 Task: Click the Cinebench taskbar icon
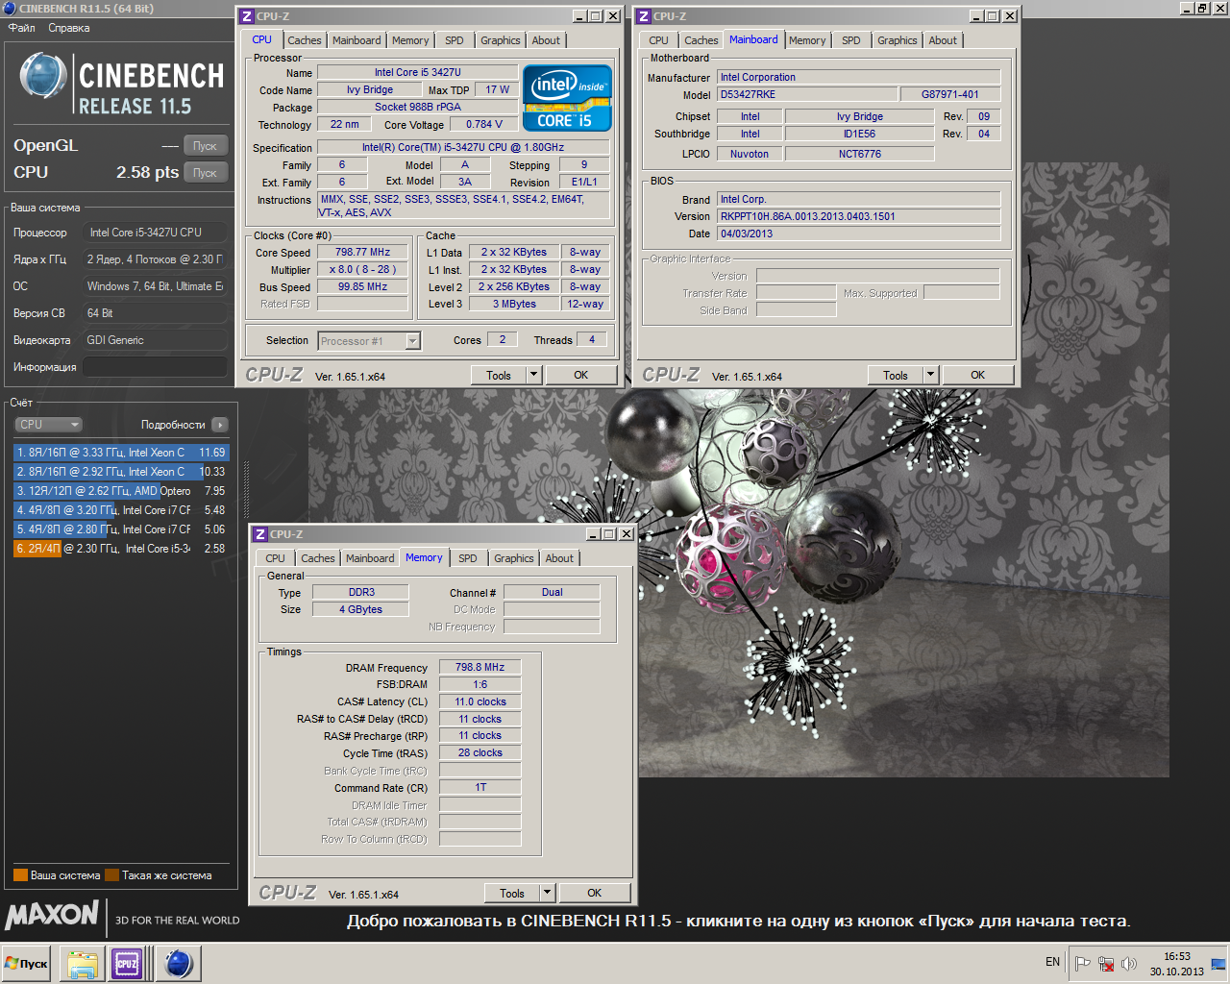178,963
